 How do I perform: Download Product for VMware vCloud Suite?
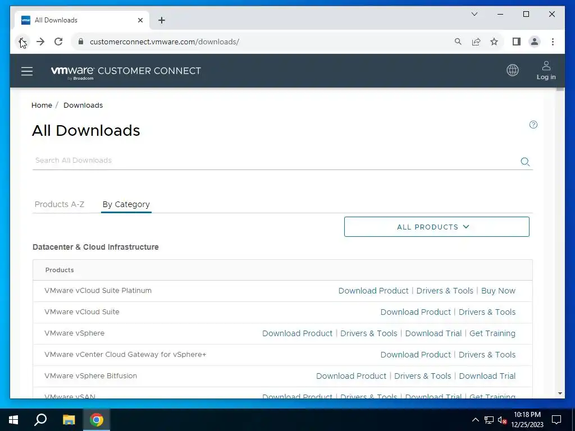(x=416, y=312)
